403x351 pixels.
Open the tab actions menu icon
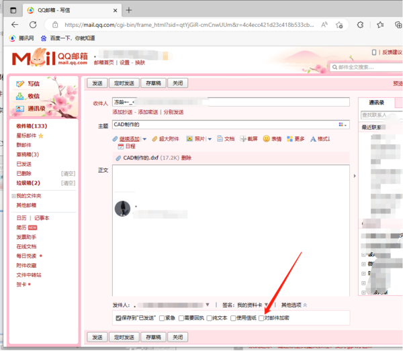click(13, 10)
